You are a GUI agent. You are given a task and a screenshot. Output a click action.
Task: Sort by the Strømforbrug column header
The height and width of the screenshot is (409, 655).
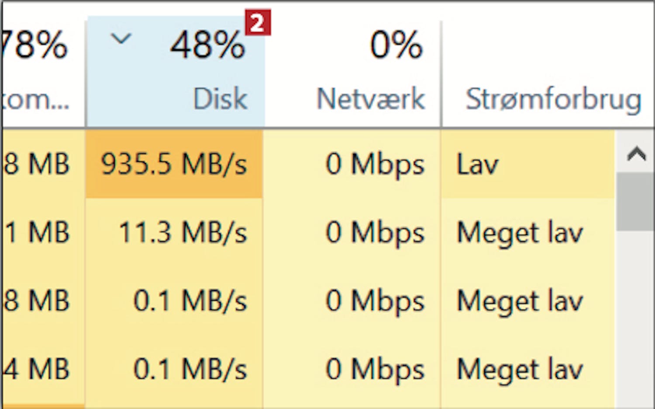(553, 99)
